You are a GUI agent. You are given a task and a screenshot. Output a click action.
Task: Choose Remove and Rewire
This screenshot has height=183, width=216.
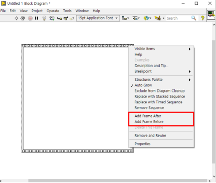161,135
